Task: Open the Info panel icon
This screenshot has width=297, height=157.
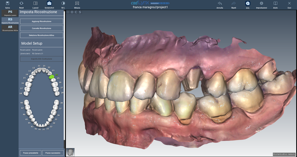Action: coord(247,3)
